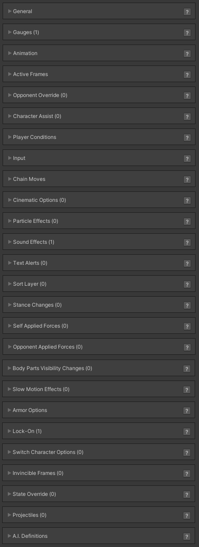199x547 pixels.
Task: Show help for A.I. Definitions
Action: [187, 537]
